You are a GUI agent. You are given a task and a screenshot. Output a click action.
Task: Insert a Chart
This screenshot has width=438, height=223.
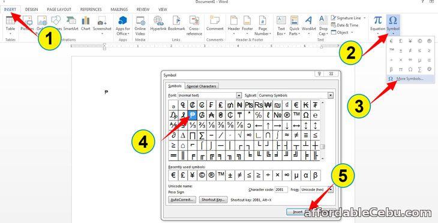pos(86,23)
